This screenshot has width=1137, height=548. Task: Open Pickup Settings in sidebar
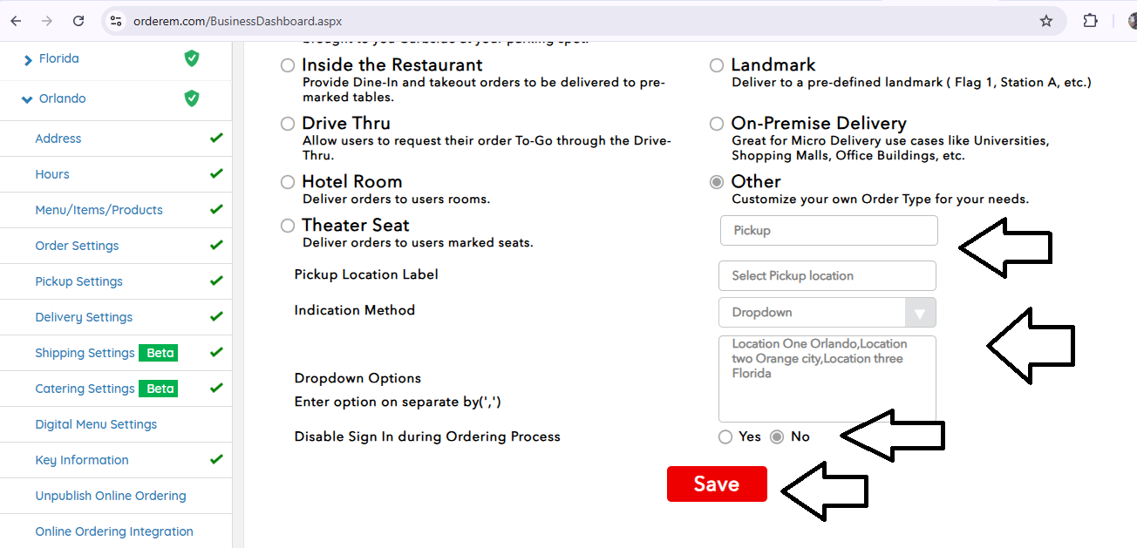coord(78,281)
